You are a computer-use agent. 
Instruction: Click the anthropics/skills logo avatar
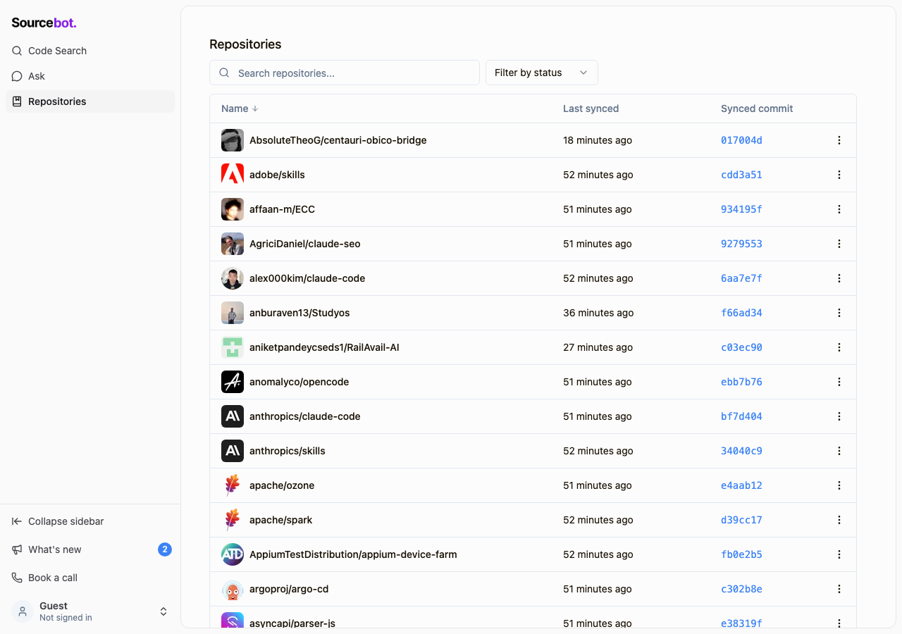[x=233, y=451]
